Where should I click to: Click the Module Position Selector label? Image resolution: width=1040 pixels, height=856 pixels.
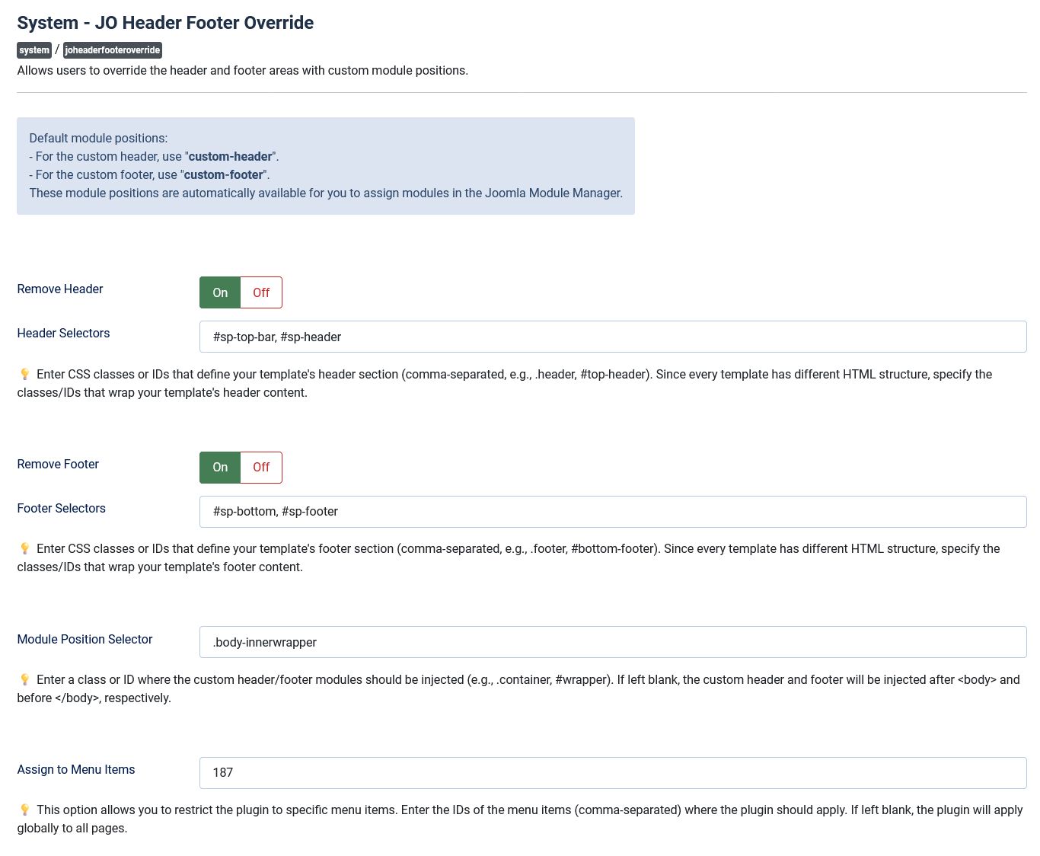(x=85, y=639)
